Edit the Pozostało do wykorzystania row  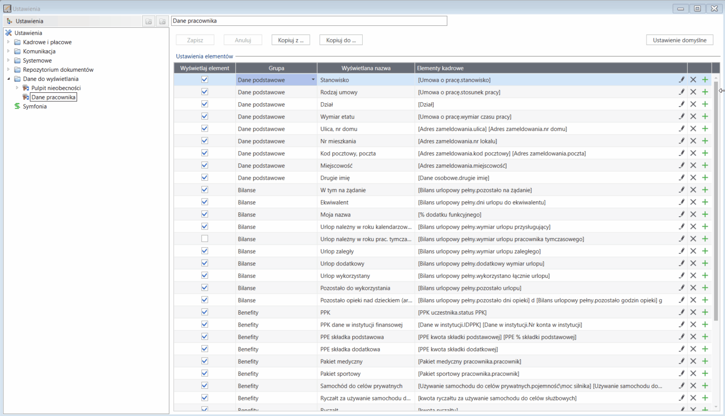pyautogui.click(x=681, y=288)
